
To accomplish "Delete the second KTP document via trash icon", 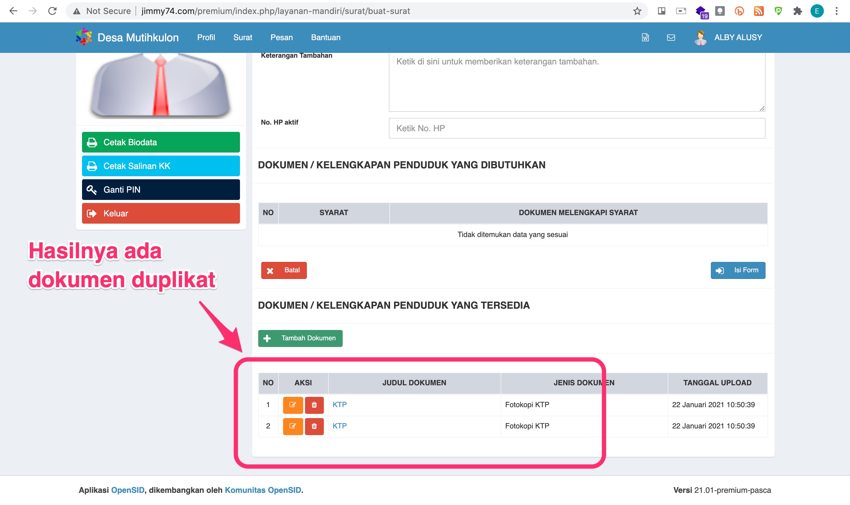I will click(314, 426).
